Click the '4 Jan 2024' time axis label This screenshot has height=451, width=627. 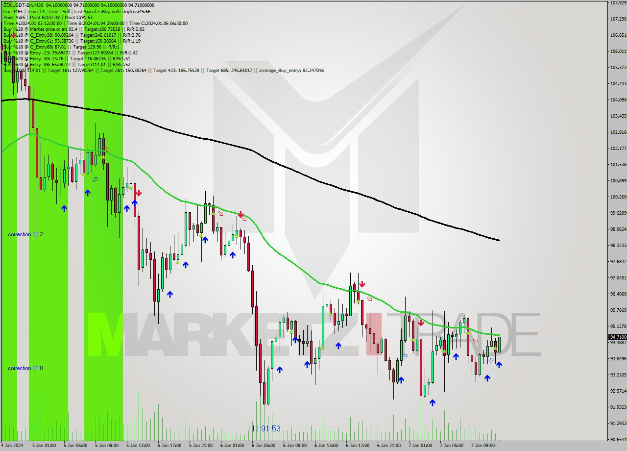[x=11, y=446]
